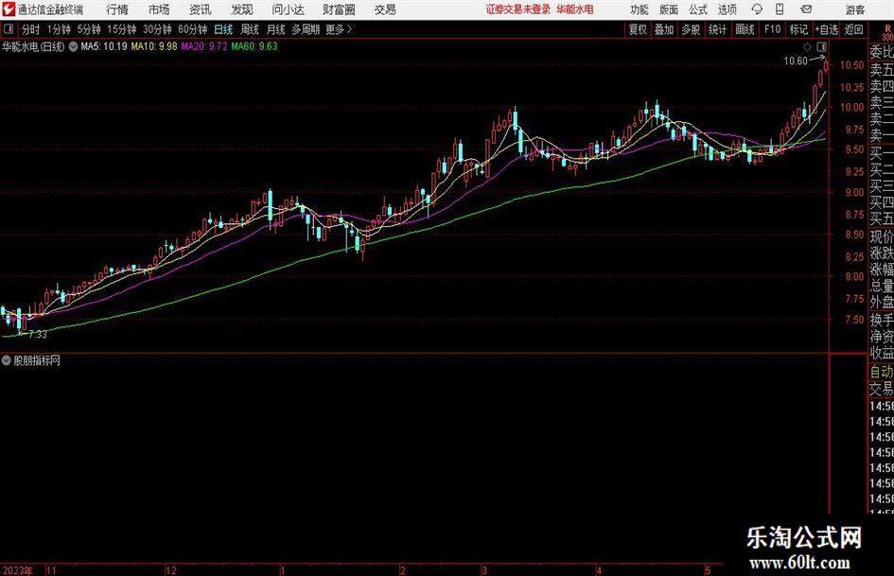Click the MA60: 9.63 value label
The width and height of the screenshot is (894, 576).
click(254, 46)
